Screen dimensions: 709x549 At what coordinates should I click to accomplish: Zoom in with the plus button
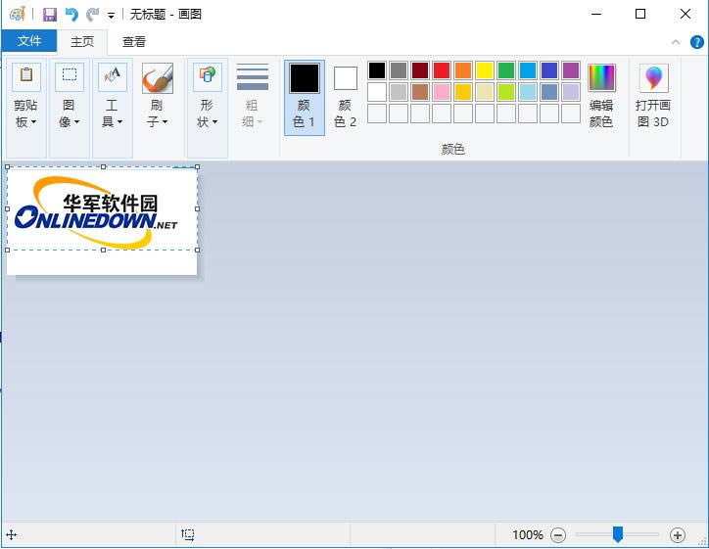(x=678, y=535)
